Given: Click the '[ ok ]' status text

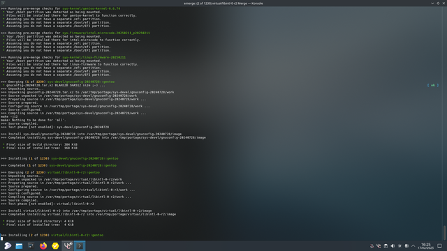Looking at the screenshot, I should click(x=433, y=85).
